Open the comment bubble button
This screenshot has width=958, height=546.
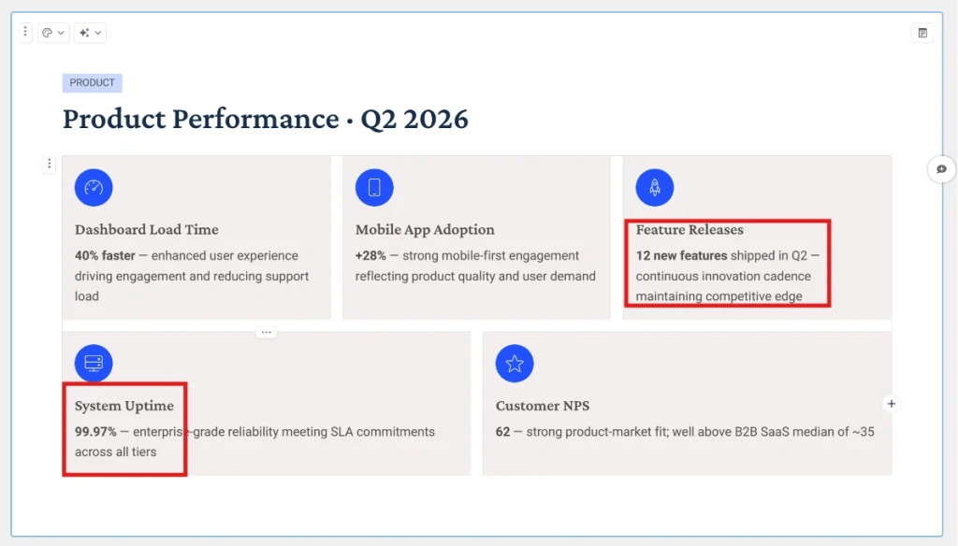click(941, 169)
